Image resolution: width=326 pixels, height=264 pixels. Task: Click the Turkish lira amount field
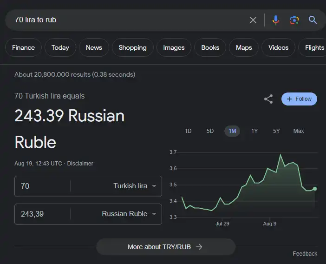click(42, 186)
